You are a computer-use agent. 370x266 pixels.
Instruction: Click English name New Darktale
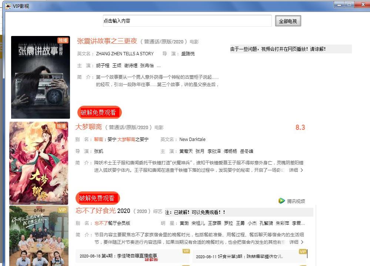pos(192,139)
